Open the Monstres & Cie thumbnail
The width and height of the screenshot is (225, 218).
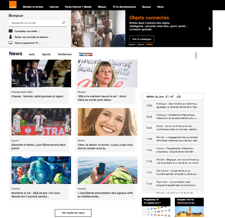point(41,170)
